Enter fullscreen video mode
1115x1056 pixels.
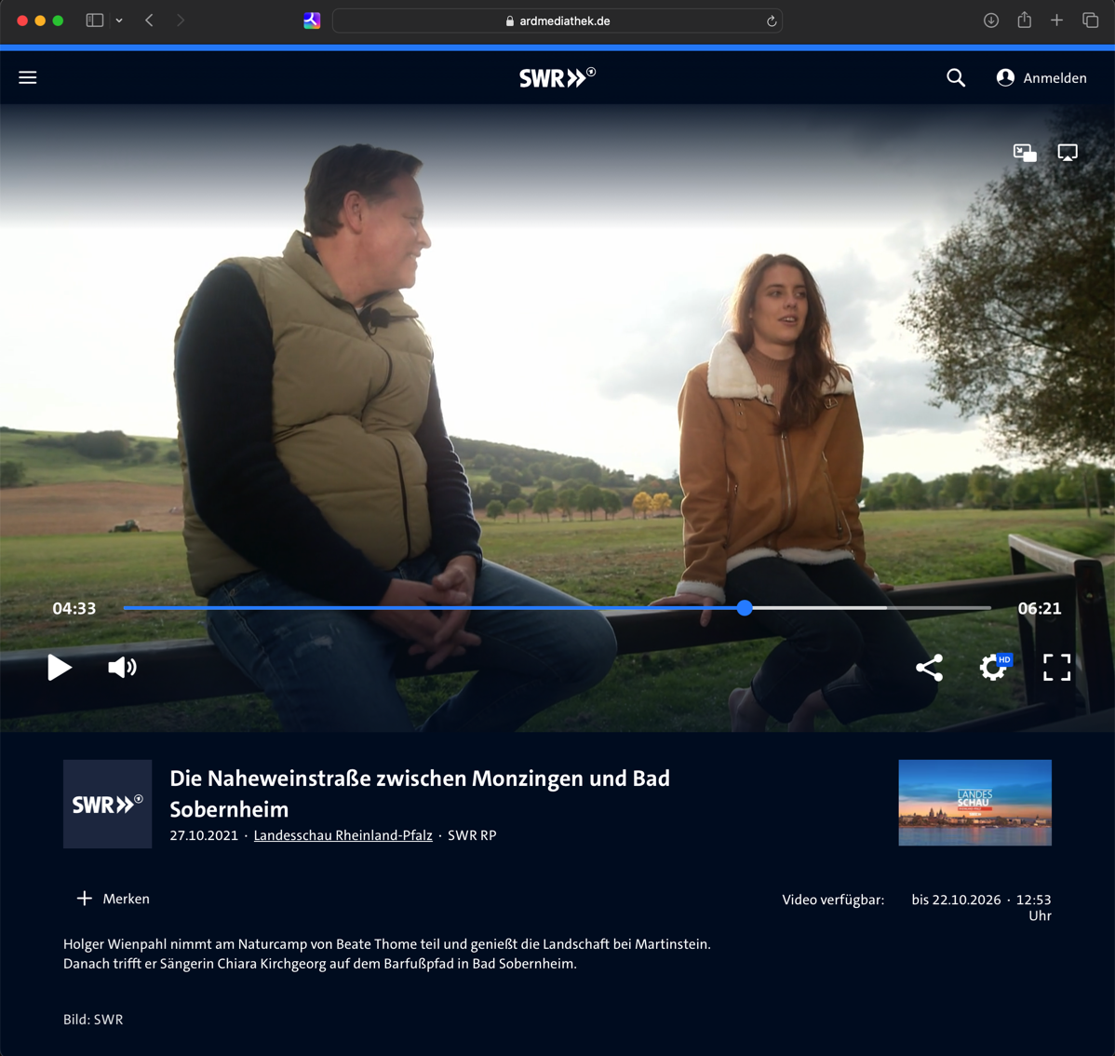click(x=1056, y=667)
